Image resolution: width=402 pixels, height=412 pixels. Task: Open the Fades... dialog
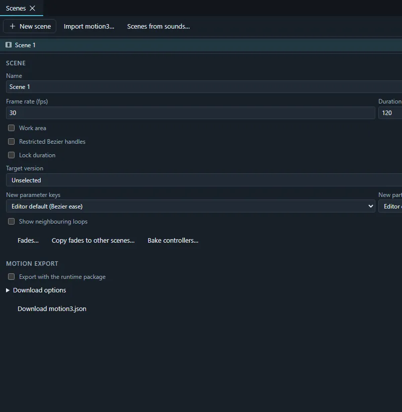(x=28, y=241)
